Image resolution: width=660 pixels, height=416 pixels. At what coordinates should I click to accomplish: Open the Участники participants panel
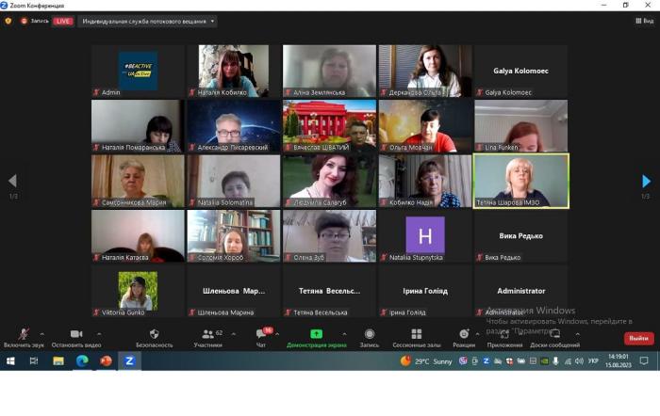pos(207,336)
